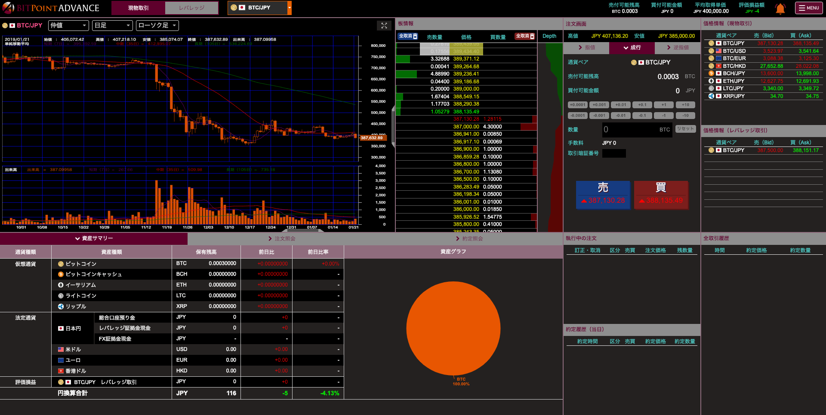Click ask price 389,371.12 in order book
This screenshot has width=826, height=415.
point(466,59)
